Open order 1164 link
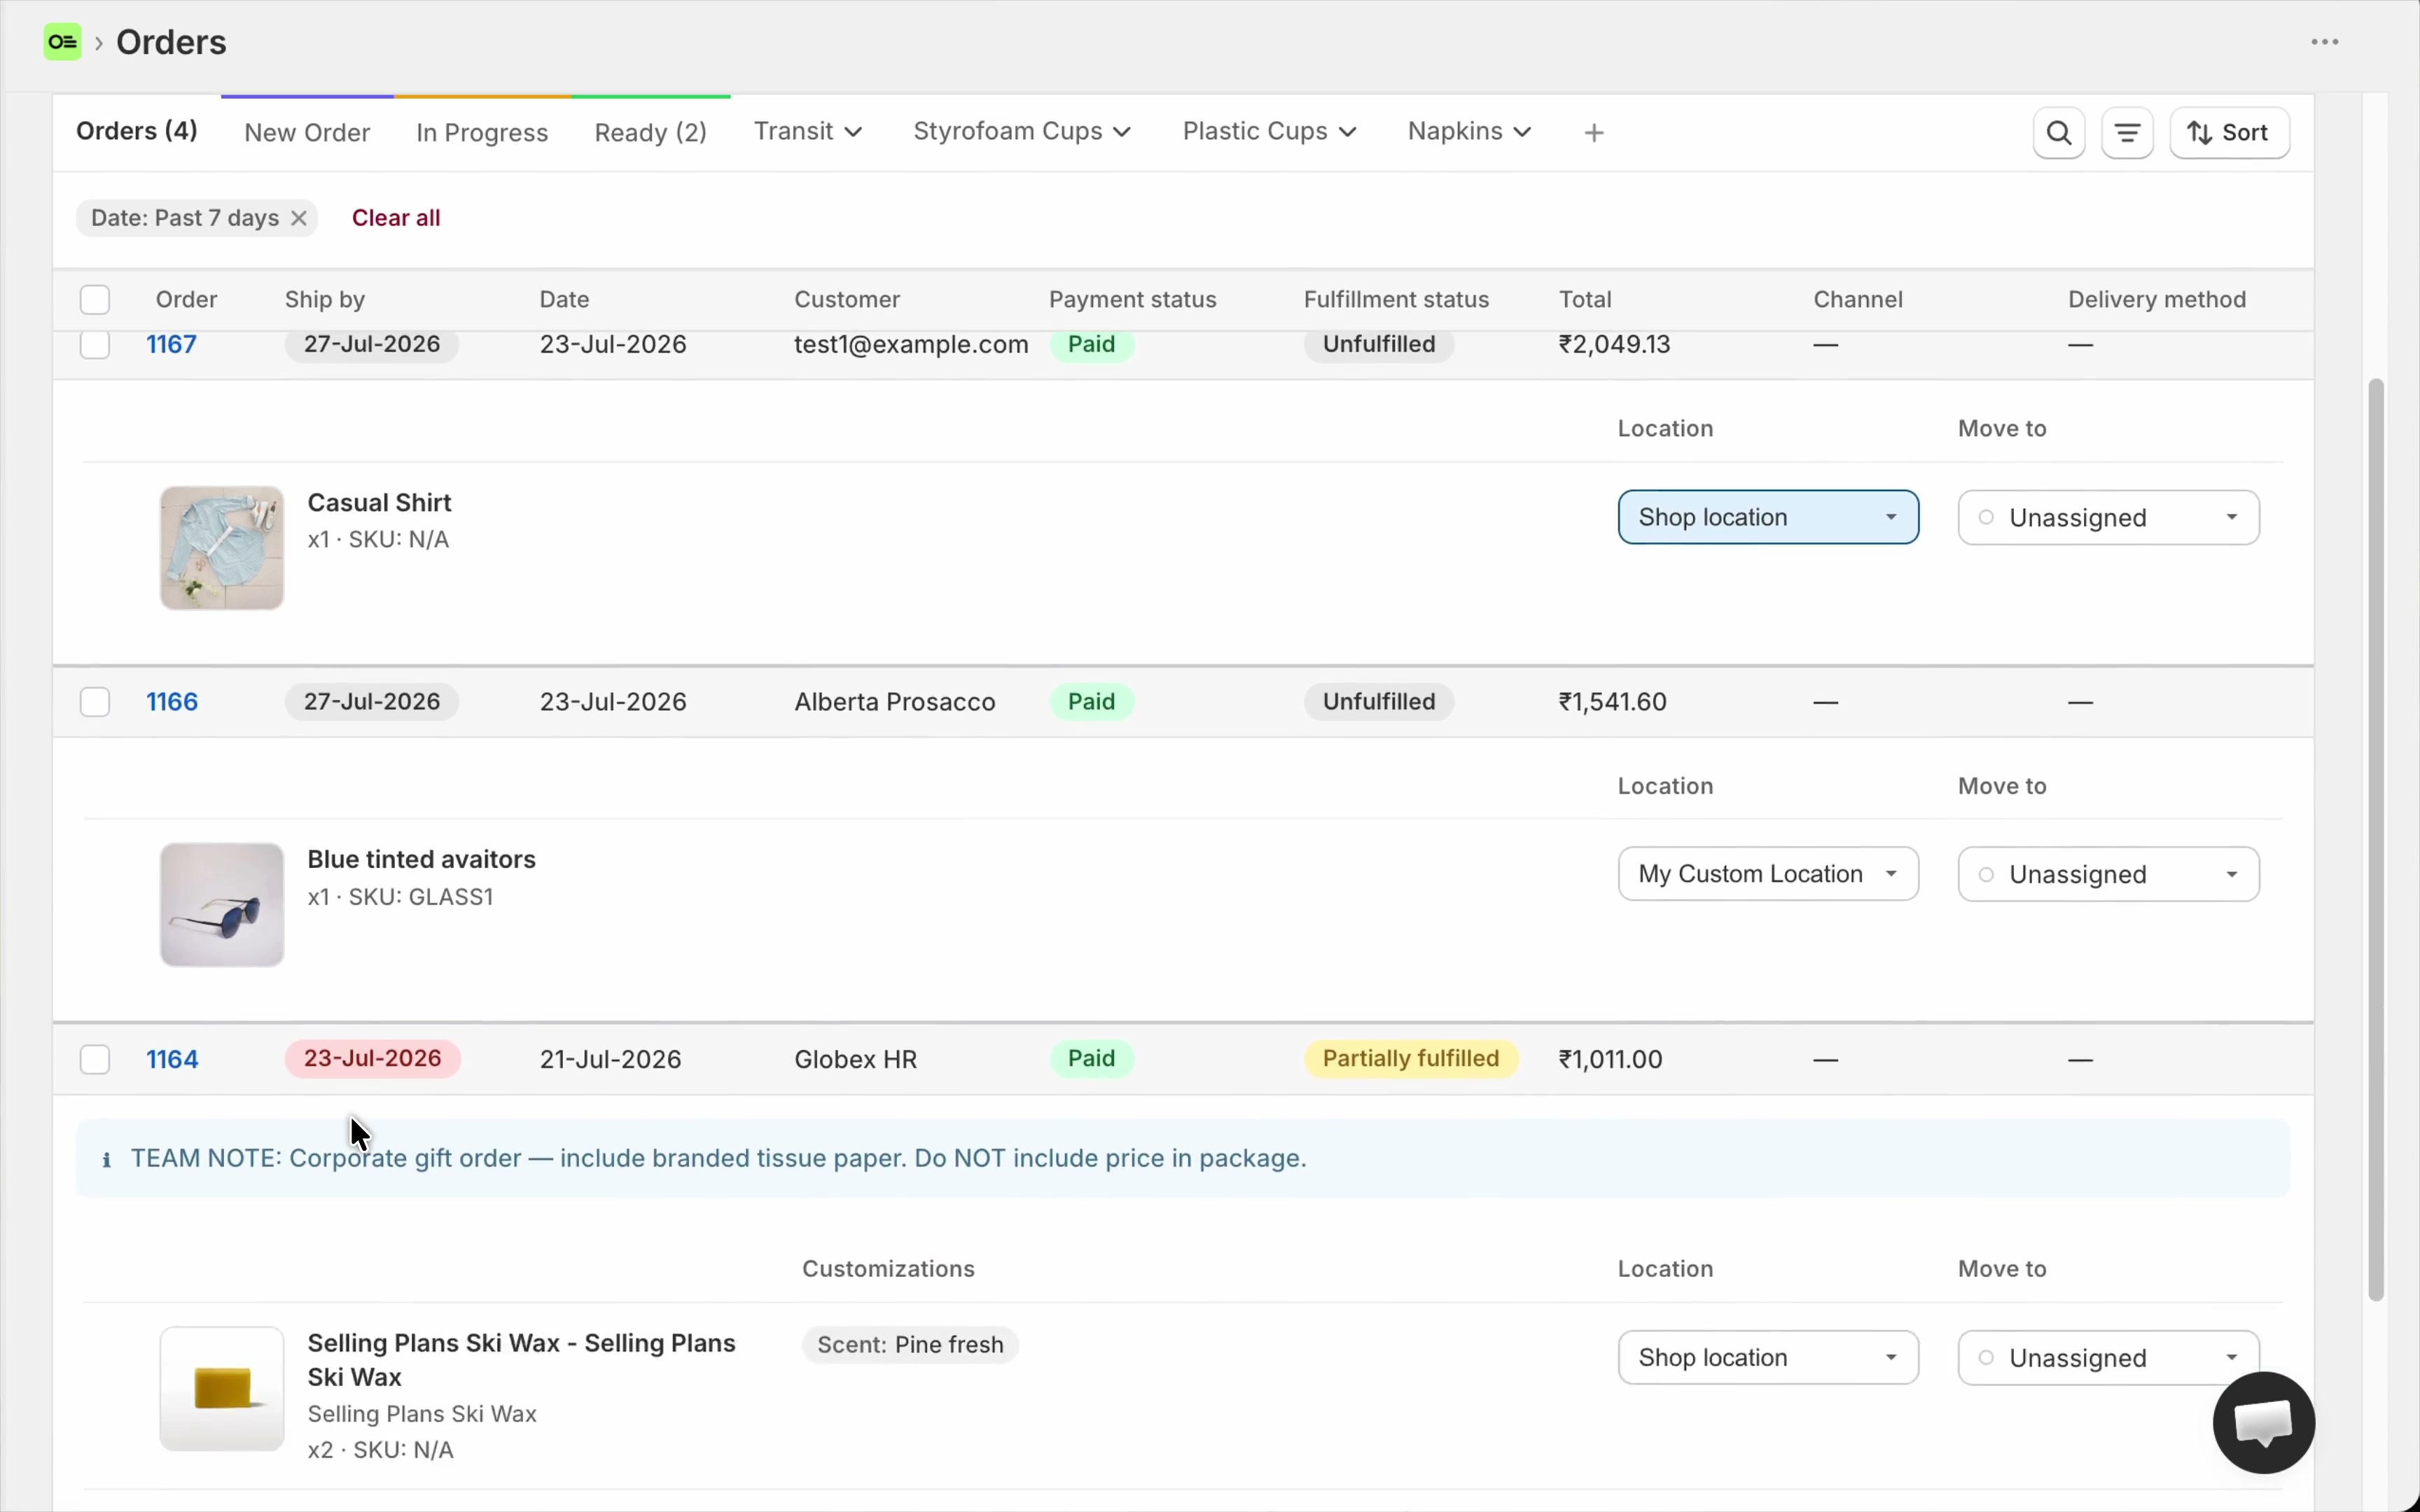 tap(172, 1059)
